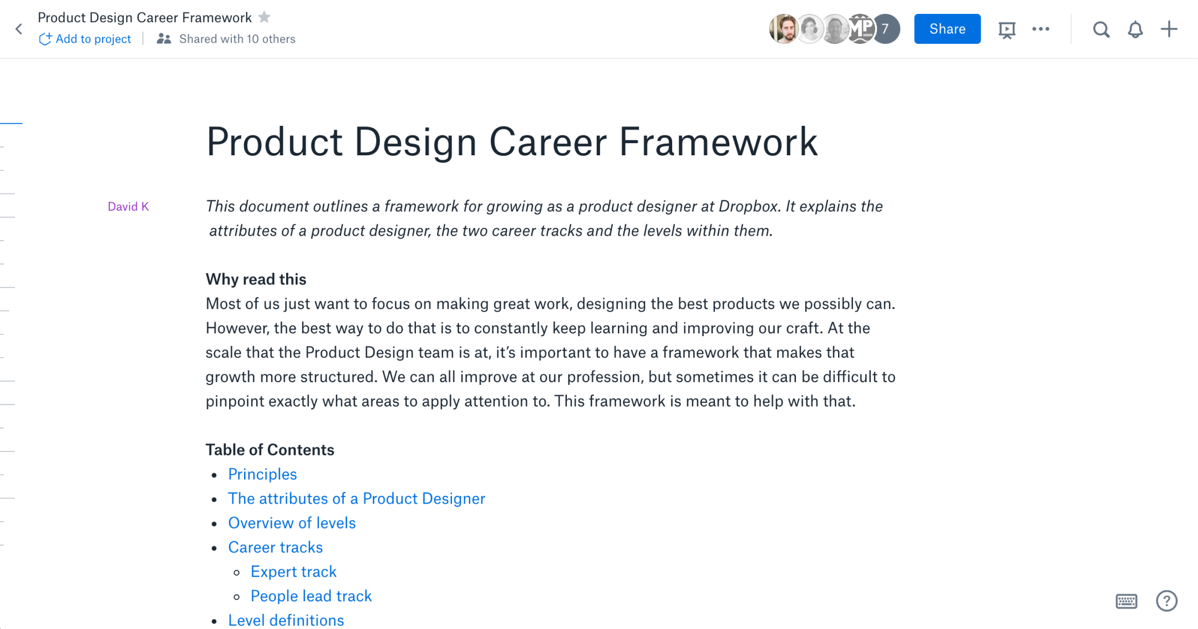Jump to the Principles section link
Viewport: 1198px width, 629px height.
point(262,474)
